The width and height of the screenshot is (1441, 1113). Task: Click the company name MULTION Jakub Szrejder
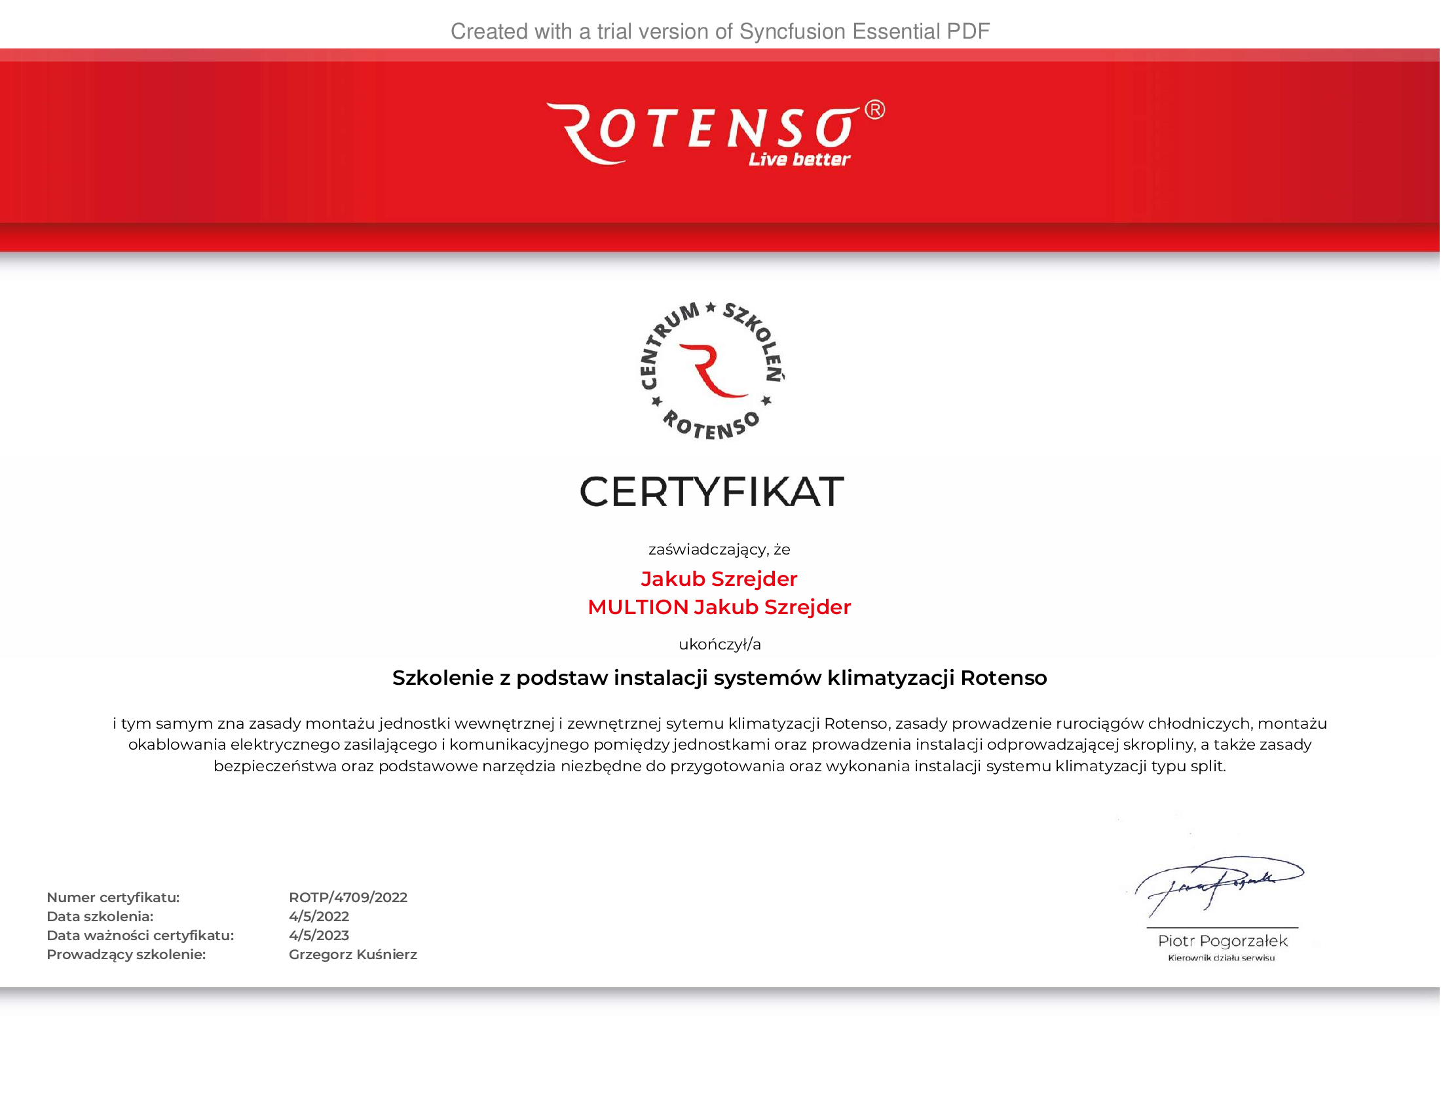[x=719, y=608]
